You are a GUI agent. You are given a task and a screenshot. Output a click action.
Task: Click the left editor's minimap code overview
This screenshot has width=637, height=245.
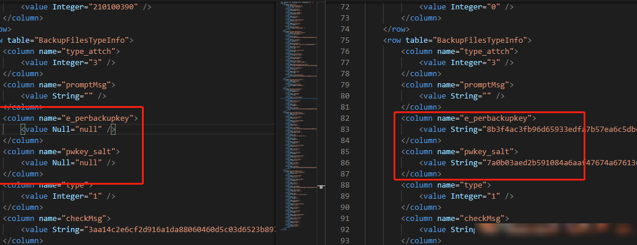(299, 115)
